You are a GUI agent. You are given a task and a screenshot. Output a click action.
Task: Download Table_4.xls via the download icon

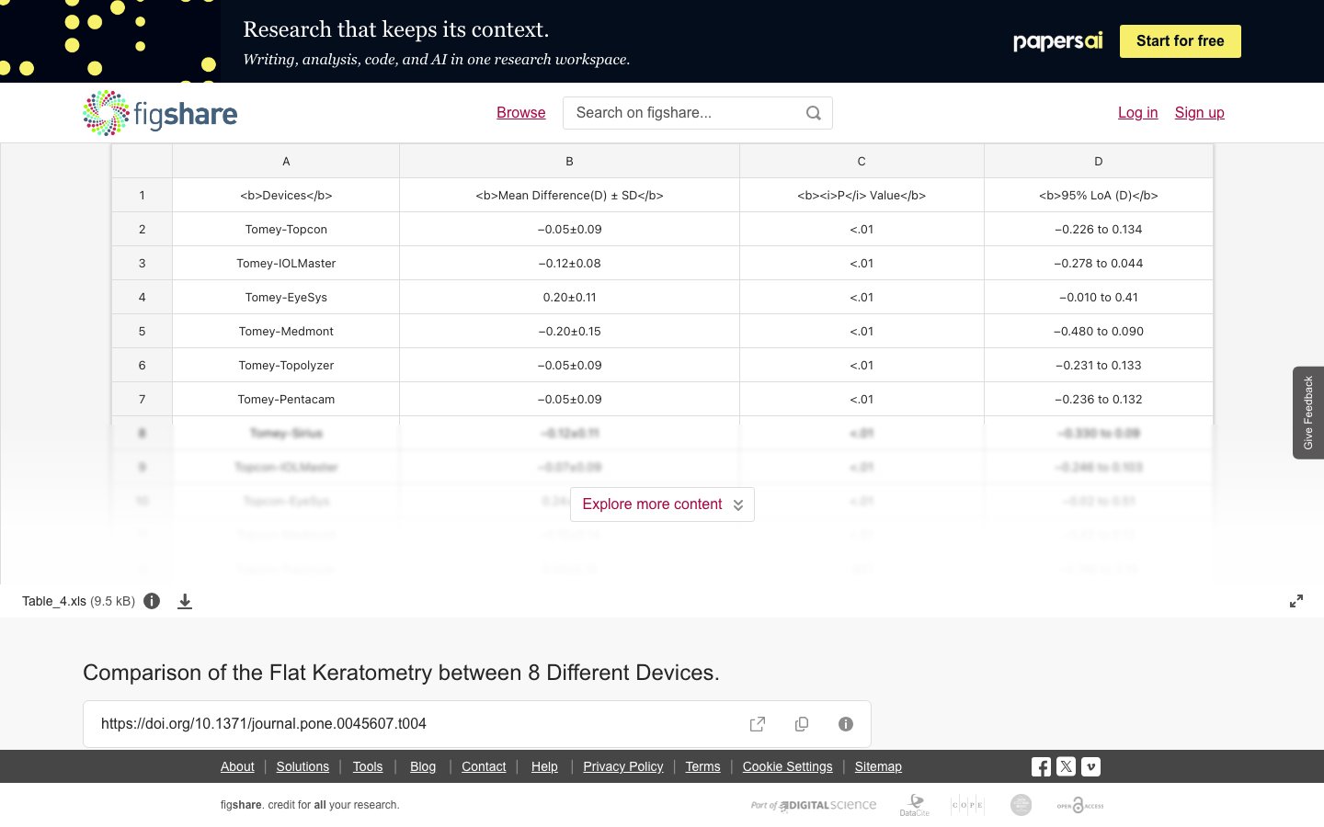(x=185, y=601)
